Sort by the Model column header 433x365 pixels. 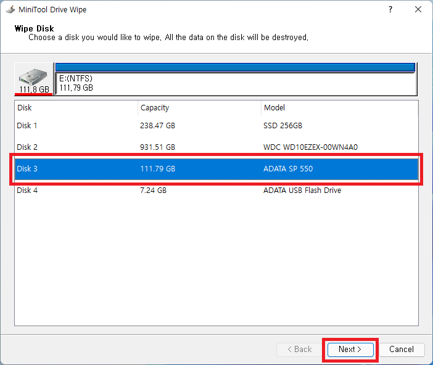[x=340, y=108]
